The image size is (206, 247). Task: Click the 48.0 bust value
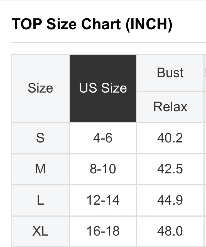(170, 231)
